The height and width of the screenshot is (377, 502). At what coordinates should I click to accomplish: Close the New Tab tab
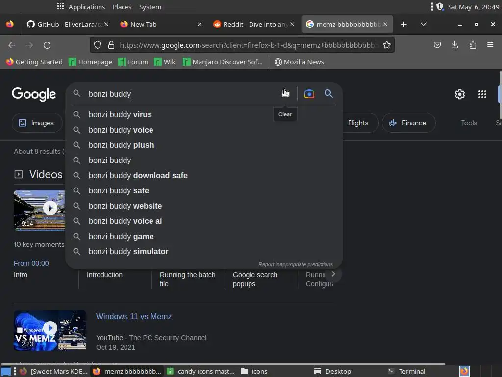click(199, 24)
